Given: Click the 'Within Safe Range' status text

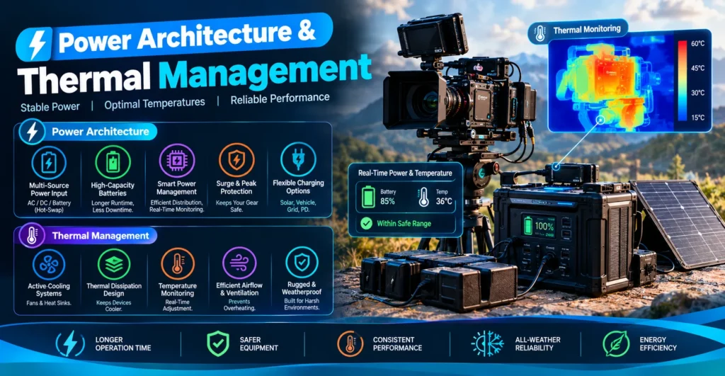Looking at the screenshot, I should tap(404, 224).
